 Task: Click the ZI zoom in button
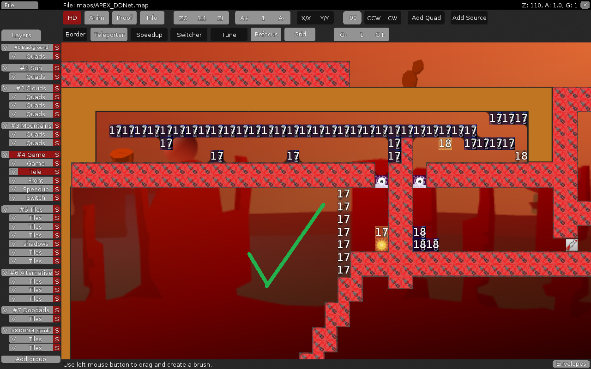[220, 18]
